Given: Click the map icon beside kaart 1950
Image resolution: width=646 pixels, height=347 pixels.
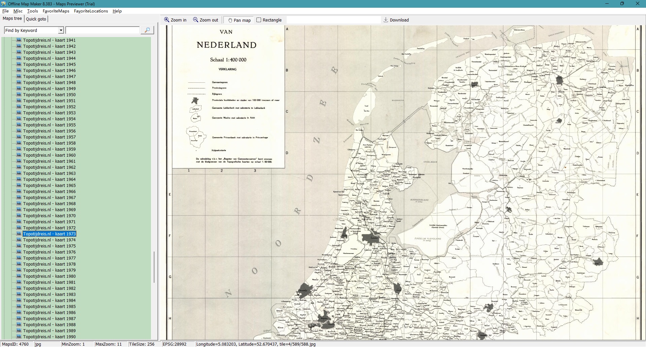Looking at the screenshot, I should 19,94.
